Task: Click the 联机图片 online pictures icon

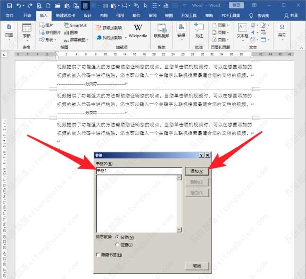Action: point(50,32)
